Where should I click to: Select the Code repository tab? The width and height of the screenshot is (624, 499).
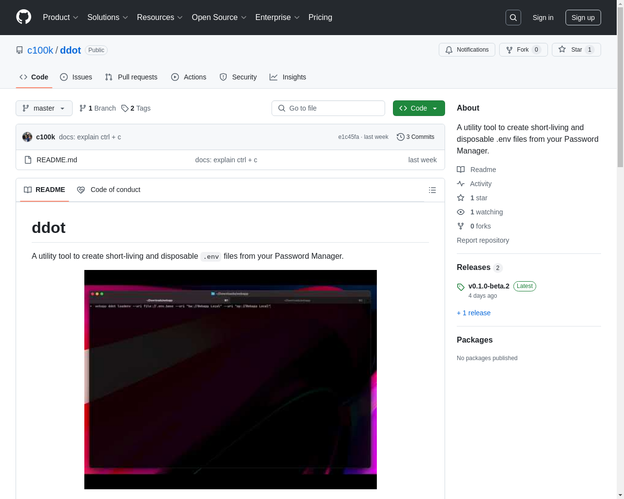coord(34,77)
